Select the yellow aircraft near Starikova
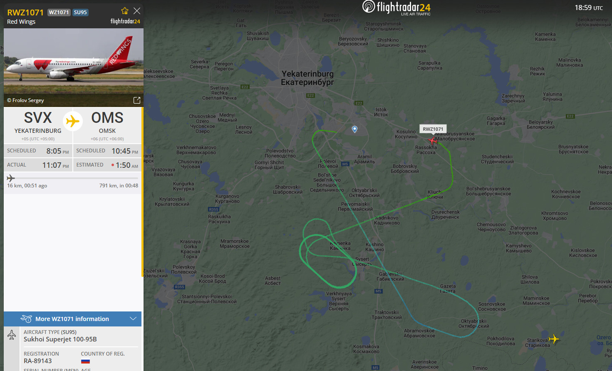 pos(554,339)
